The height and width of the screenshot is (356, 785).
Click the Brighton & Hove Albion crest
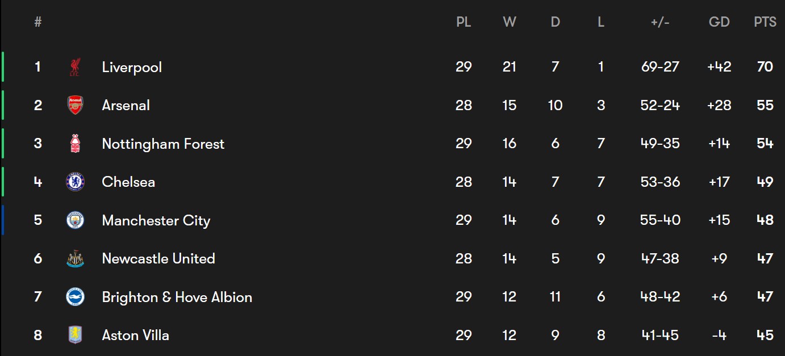coord(75,297)
